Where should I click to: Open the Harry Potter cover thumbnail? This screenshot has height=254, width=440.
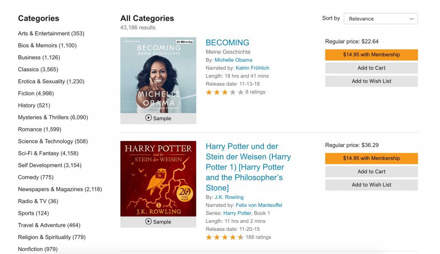(x=158, y=178)
